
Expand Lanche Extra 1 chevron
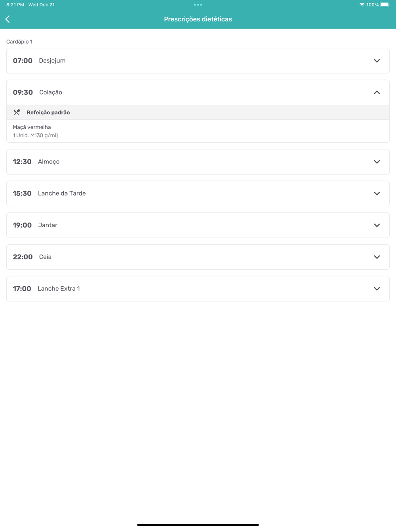point(377,289)
